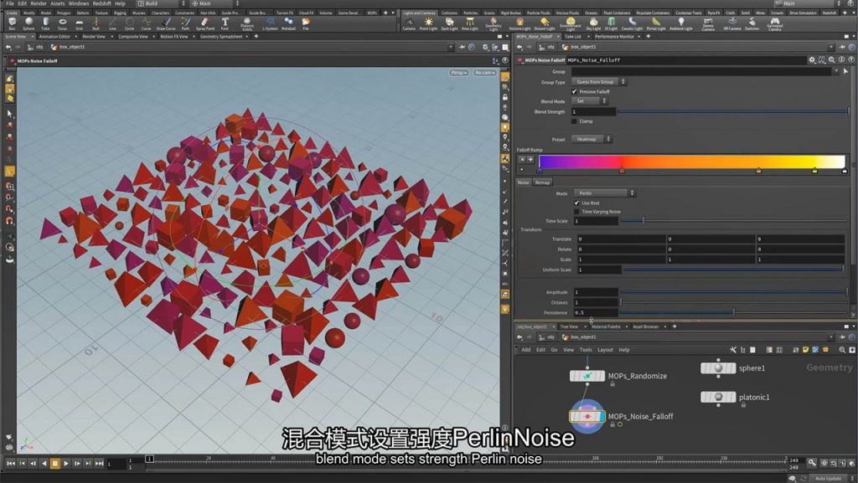This screenshot has height=483, width=858.
Task: Open the network editor Layout menu
Action: (x=605, y=350)
